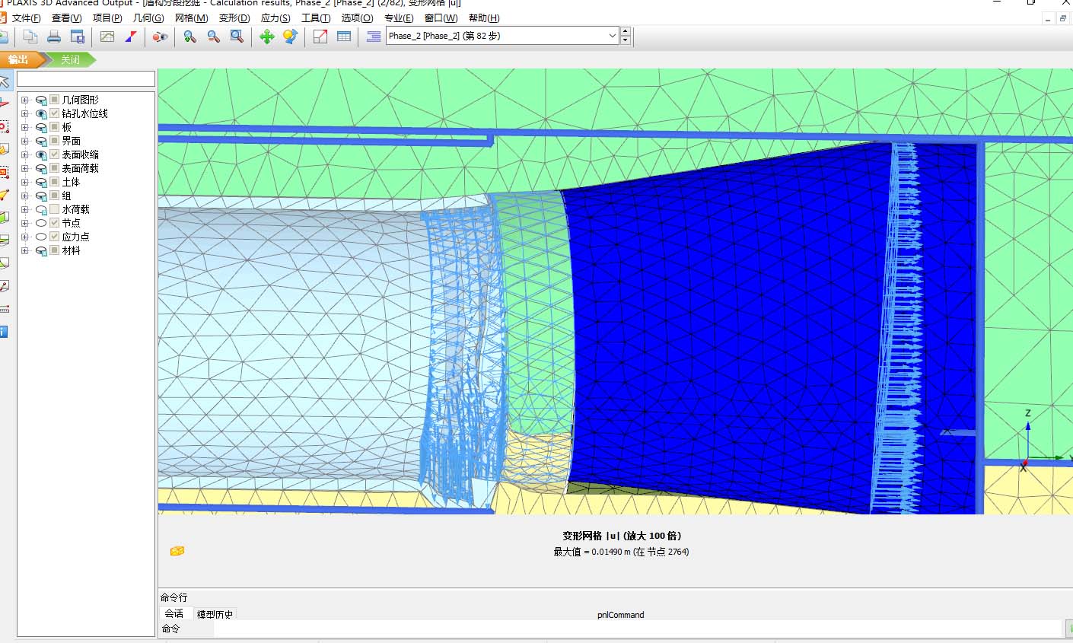Screen dimensions: 1073x643
Task: Click the print icon in toolbar
Action: (x=54, y=37)
